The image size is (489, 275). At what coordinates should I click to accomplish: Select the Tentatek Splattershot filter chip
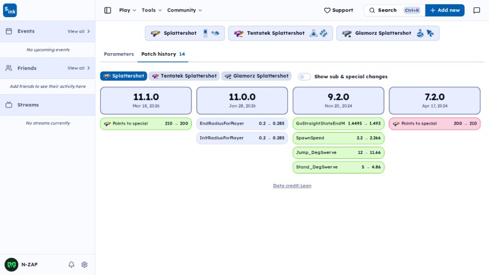[184, 76]
